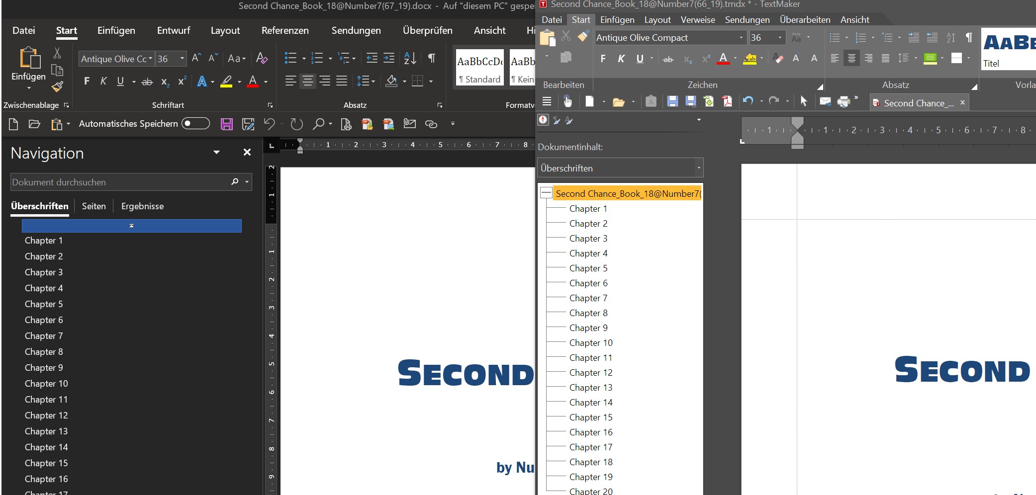The width and height of the screenshot is (1036, 495).
Task: Toggle Italic in TextMaker Zeichen group
Action: 621,59
